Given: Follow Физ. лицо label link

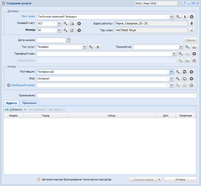Looking at the screenshot, I should [28, 16].
